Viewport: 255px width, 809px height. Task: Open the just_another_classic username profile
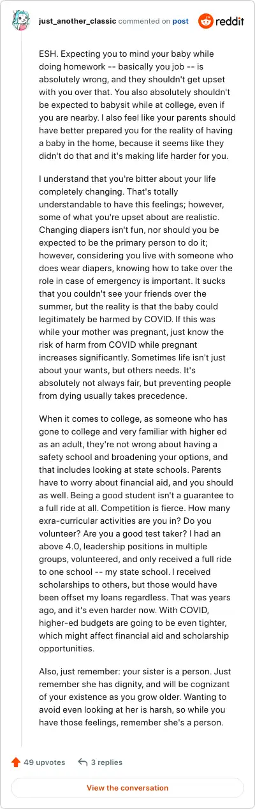pyautogui.click(x=76, y=21)
